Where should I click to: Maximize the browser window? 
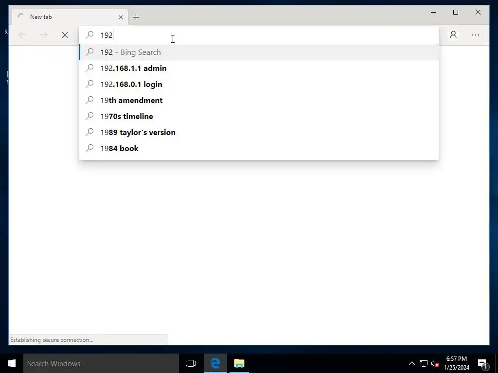click(455, 12)
